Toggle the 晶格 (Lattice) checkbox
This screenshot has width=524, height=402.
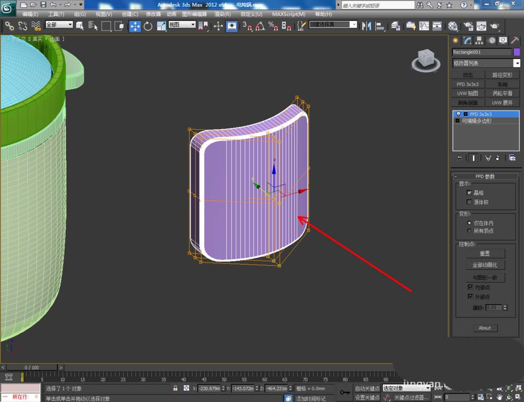470,192
